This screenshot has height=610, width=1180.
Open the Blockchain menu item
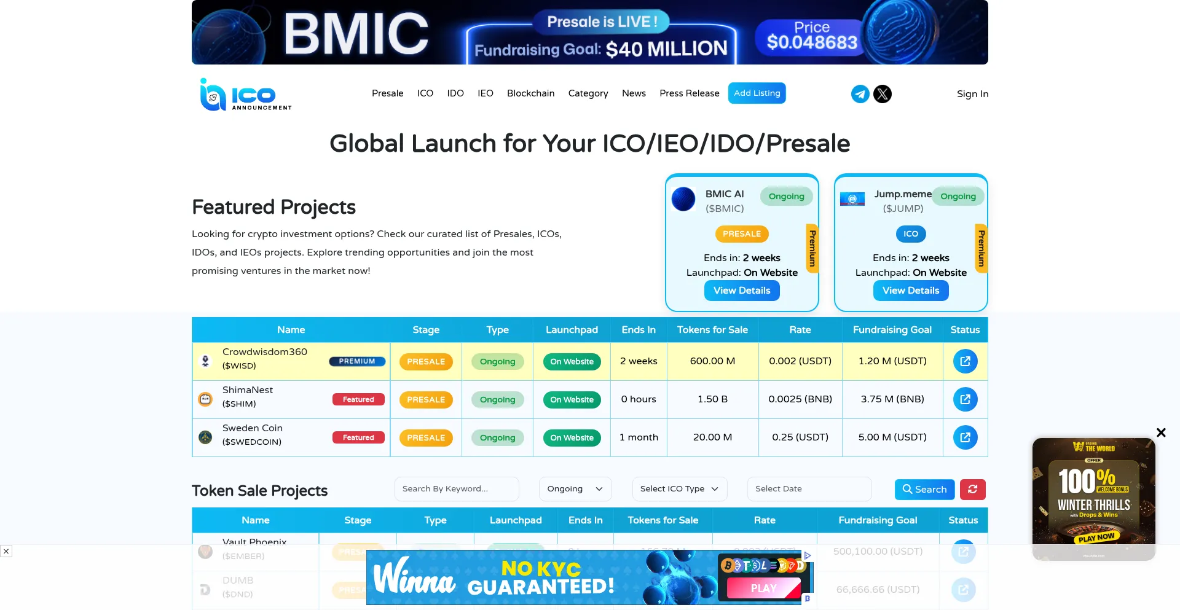click(531, 93)
